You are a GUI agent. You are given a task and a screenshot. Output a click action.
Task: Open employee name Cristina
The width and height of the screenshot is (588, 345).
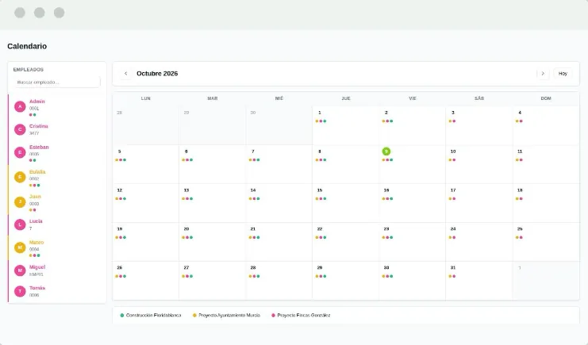point(39,126)
